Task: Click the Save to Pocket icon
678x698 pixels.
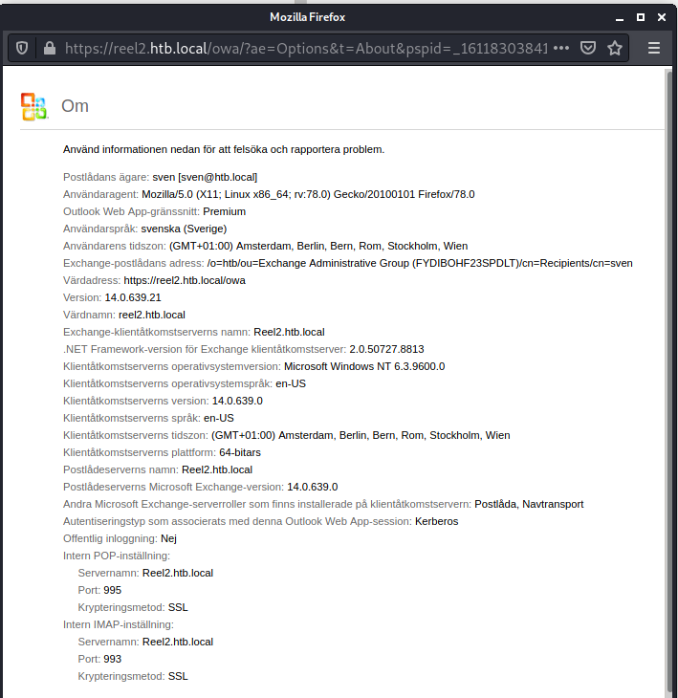Action: click(x=589, y=48)
